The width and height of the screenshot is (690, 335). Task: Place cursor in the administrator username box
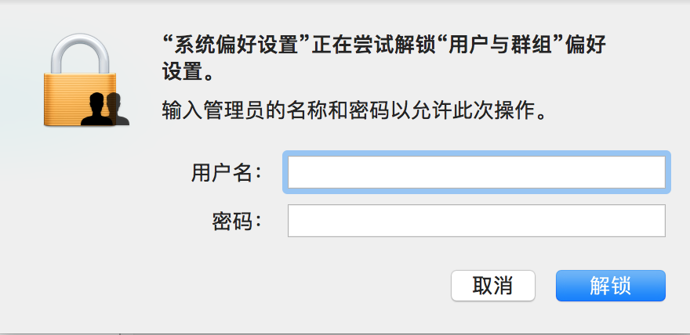coord(476,172)
